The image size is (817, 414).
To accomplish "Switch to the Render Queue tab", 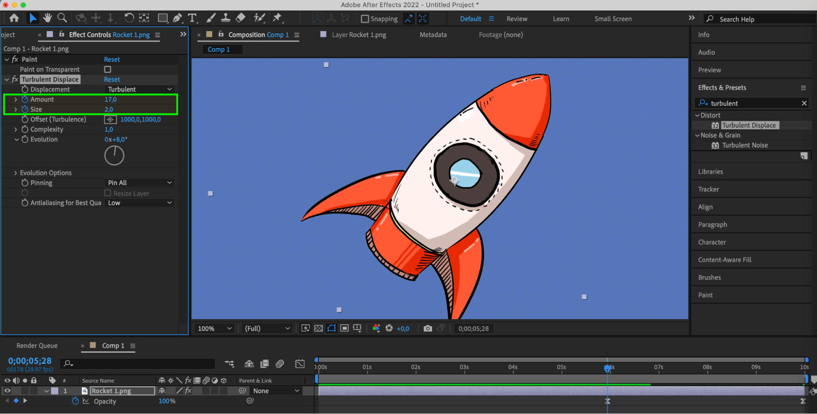I will point(37,345).
